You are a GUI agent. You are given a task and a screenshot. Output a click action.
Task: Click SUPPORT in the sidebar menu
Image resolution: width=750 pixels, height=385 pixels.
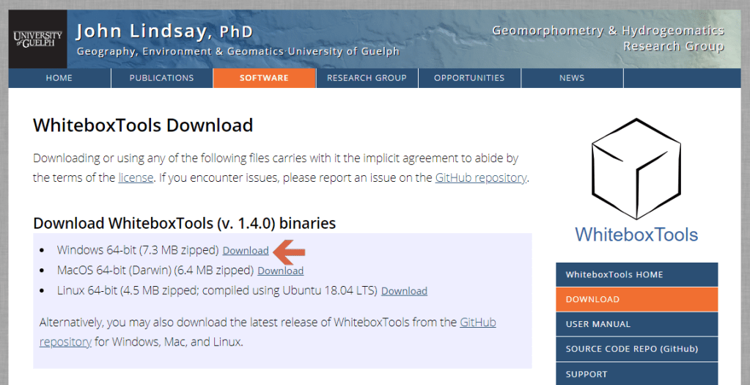[x=636, y=374]
